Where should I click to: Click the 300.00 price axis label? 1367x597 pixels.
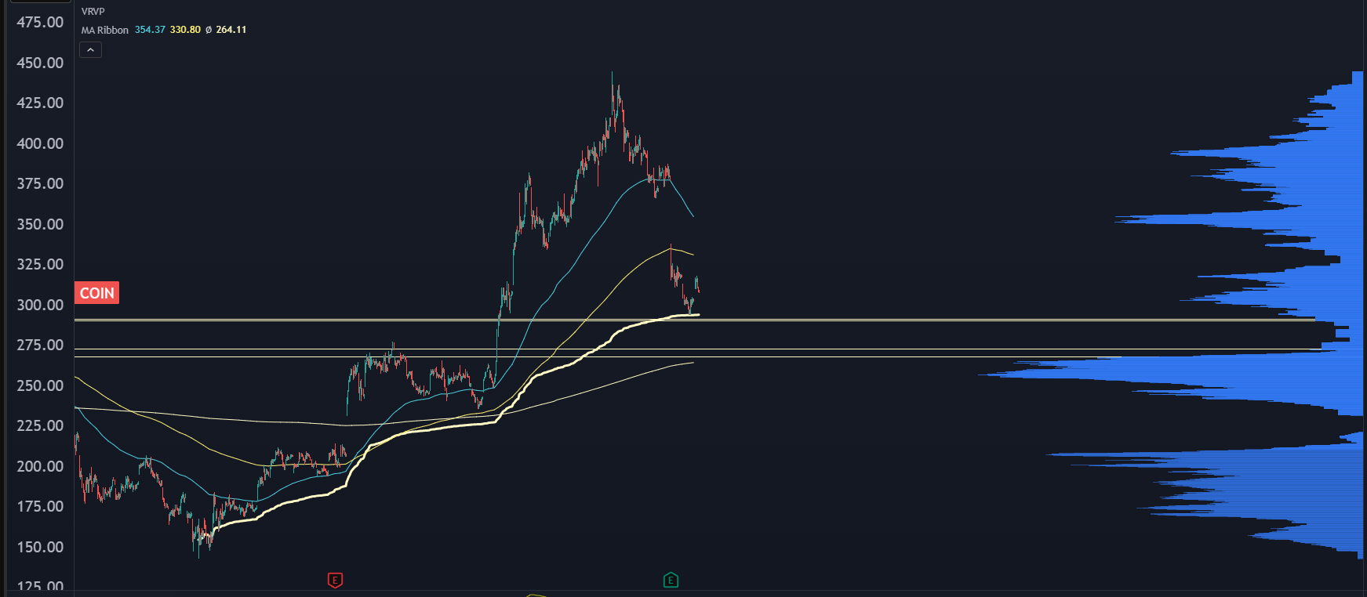[x=40, y=305]
